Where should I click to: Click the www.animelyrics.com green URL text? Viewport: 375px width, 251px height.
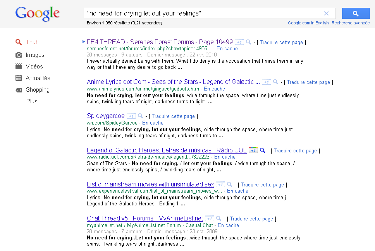pyautogui.click(x=143, y=89)
